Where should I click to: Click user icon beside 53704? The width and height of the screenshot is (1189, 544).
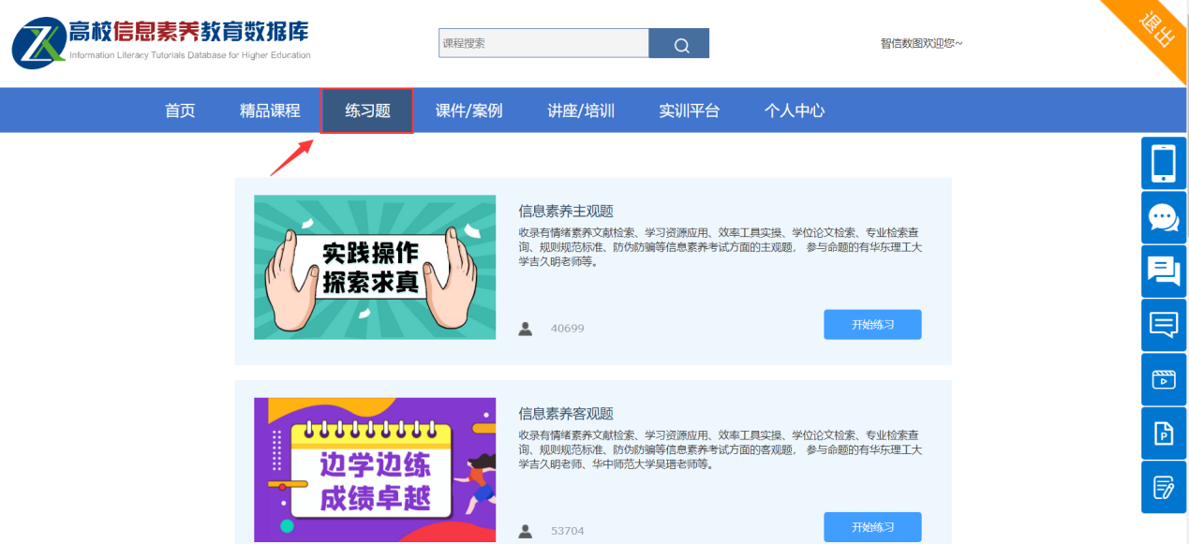526,531
